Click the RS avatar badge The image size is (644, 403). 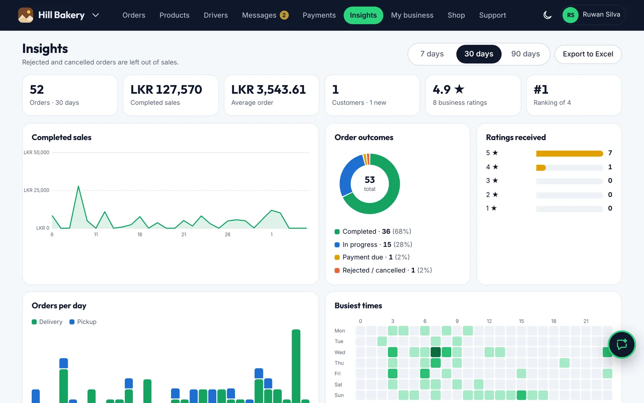tap(570, 15)
